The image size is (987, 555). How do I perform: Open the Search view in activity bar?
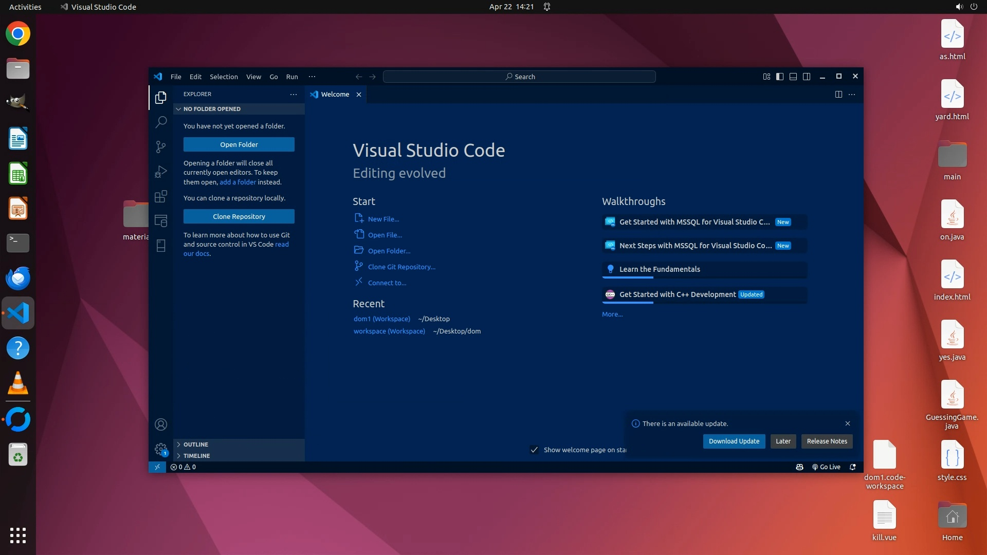point(161,122)
